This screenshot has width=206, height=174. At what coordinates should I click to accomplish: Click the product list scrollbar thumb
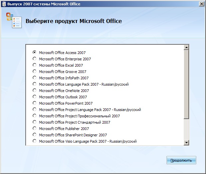186,84
